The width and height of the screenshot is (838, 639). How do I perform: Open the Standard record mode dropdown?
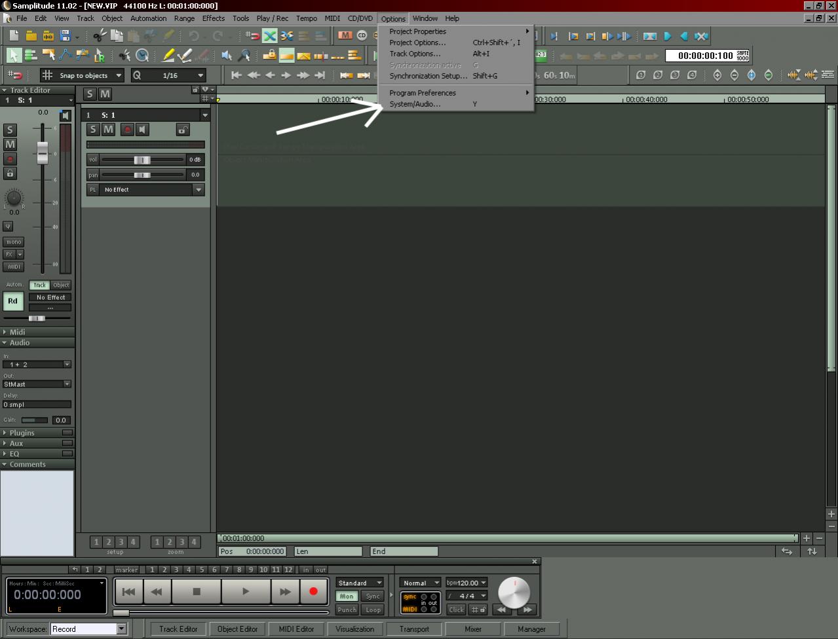[360, 583]
